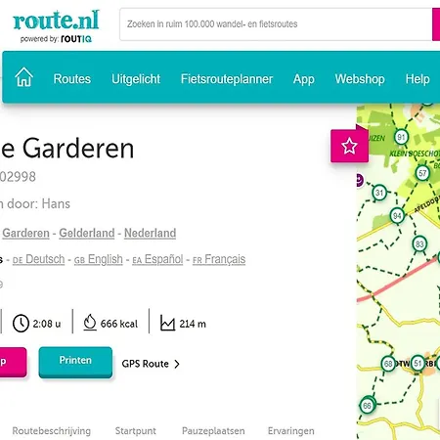Click the "2:08 u" duration text
440x440 pixels.
(47, 324)
